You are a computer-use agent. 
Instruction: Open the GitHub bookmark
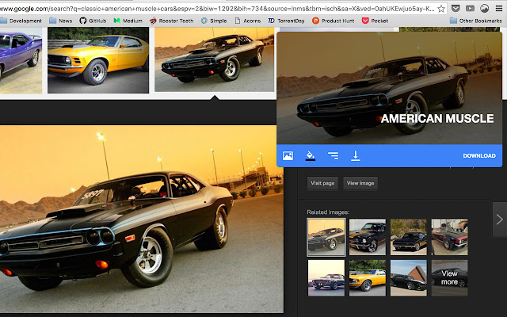tap(93, 21)
